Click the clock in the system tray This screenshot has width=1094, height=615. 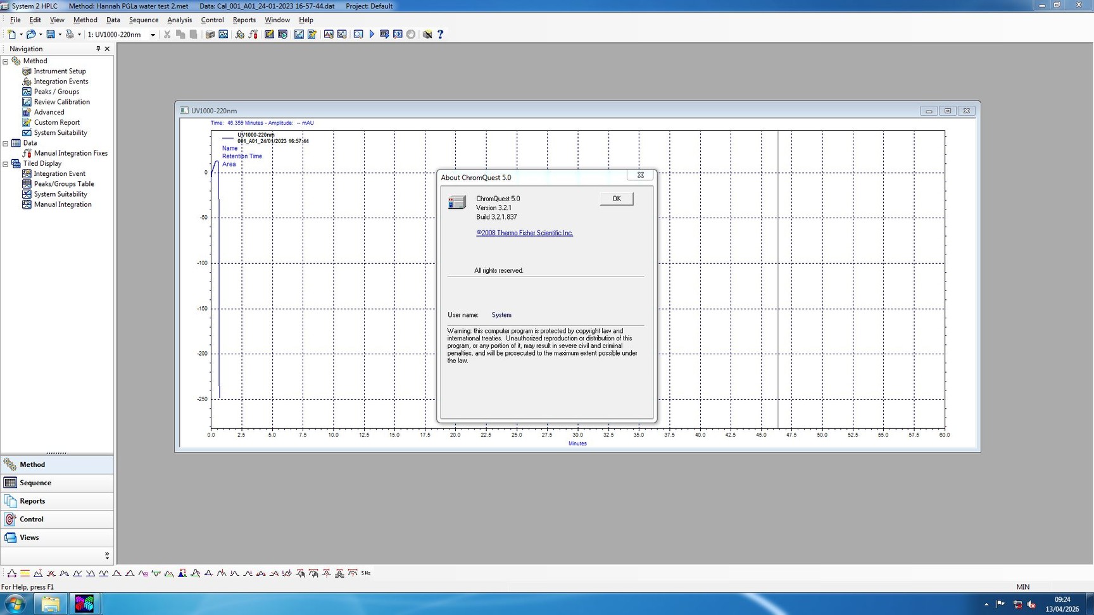1062,604
